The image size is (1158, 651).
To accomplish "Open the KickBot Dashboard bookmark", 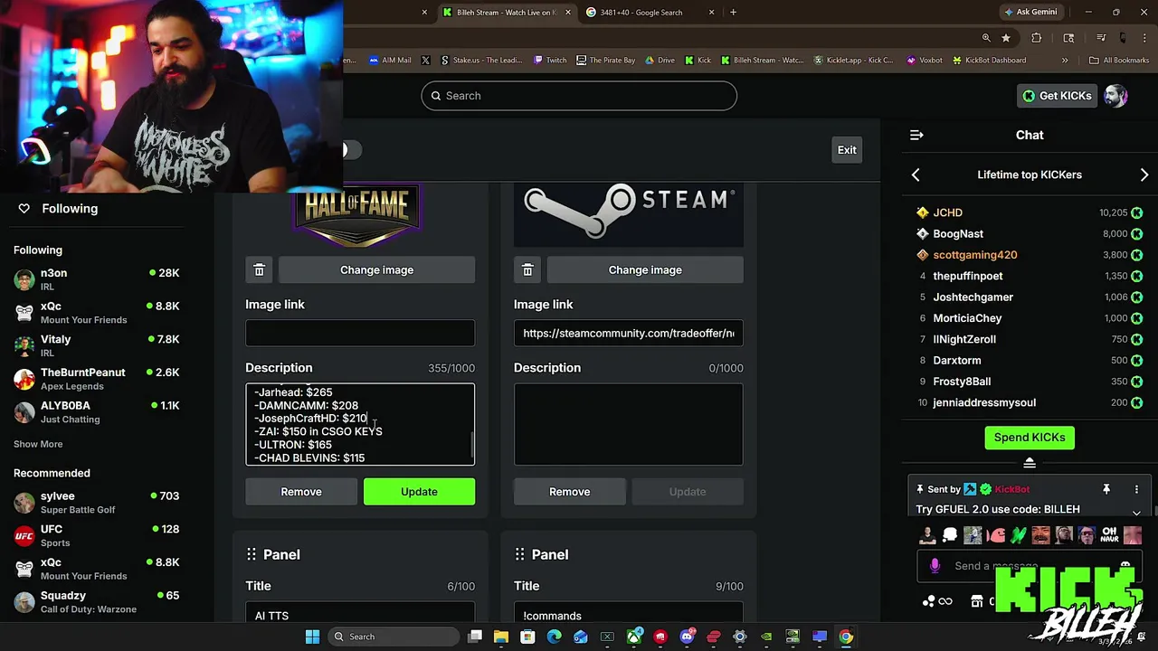I will 989,61.
